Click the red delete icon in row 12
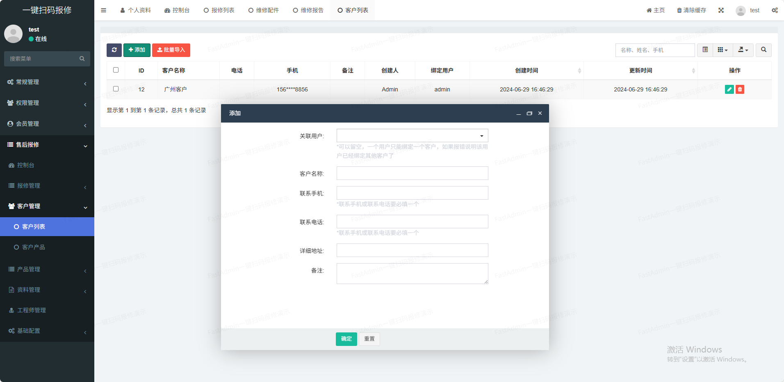Viewport: 784px width, 382px height. coord(740,89)
